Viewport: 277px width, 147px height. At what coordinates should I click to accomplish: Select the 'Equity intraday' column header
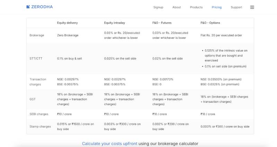(x=115, y=23)
